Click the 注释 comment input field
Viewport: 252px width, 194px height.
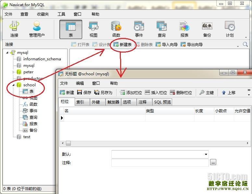160,163
